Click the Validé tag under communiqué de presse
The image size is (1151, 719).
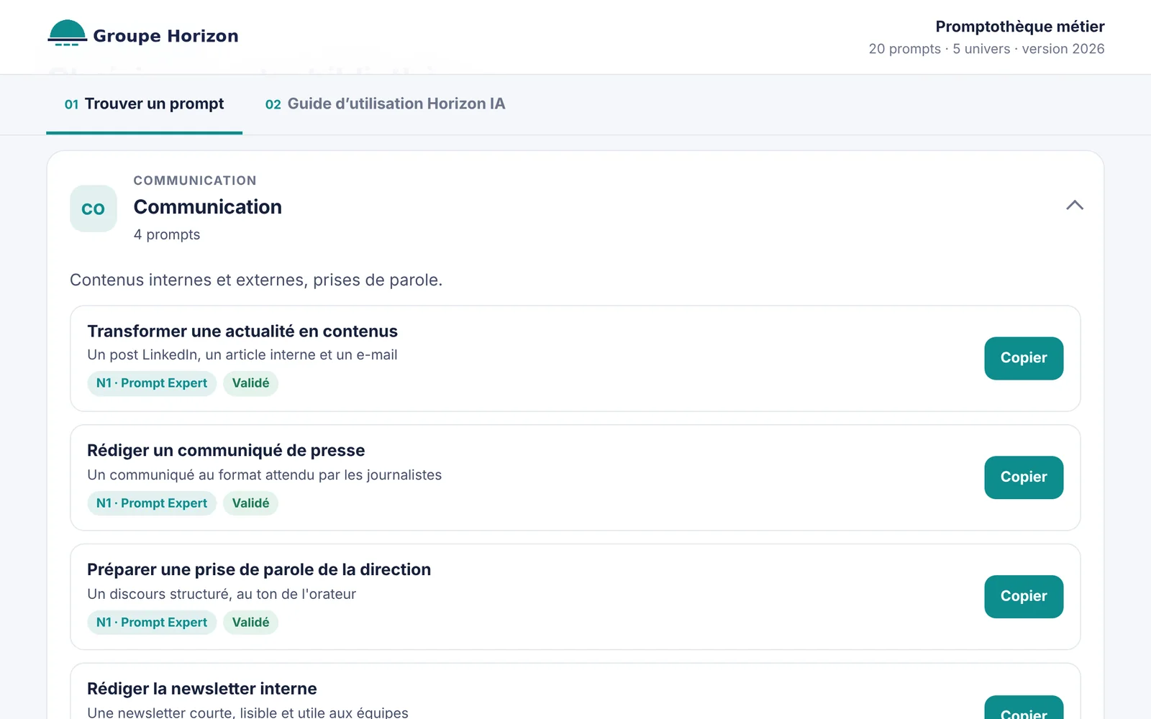click(250, 503)
